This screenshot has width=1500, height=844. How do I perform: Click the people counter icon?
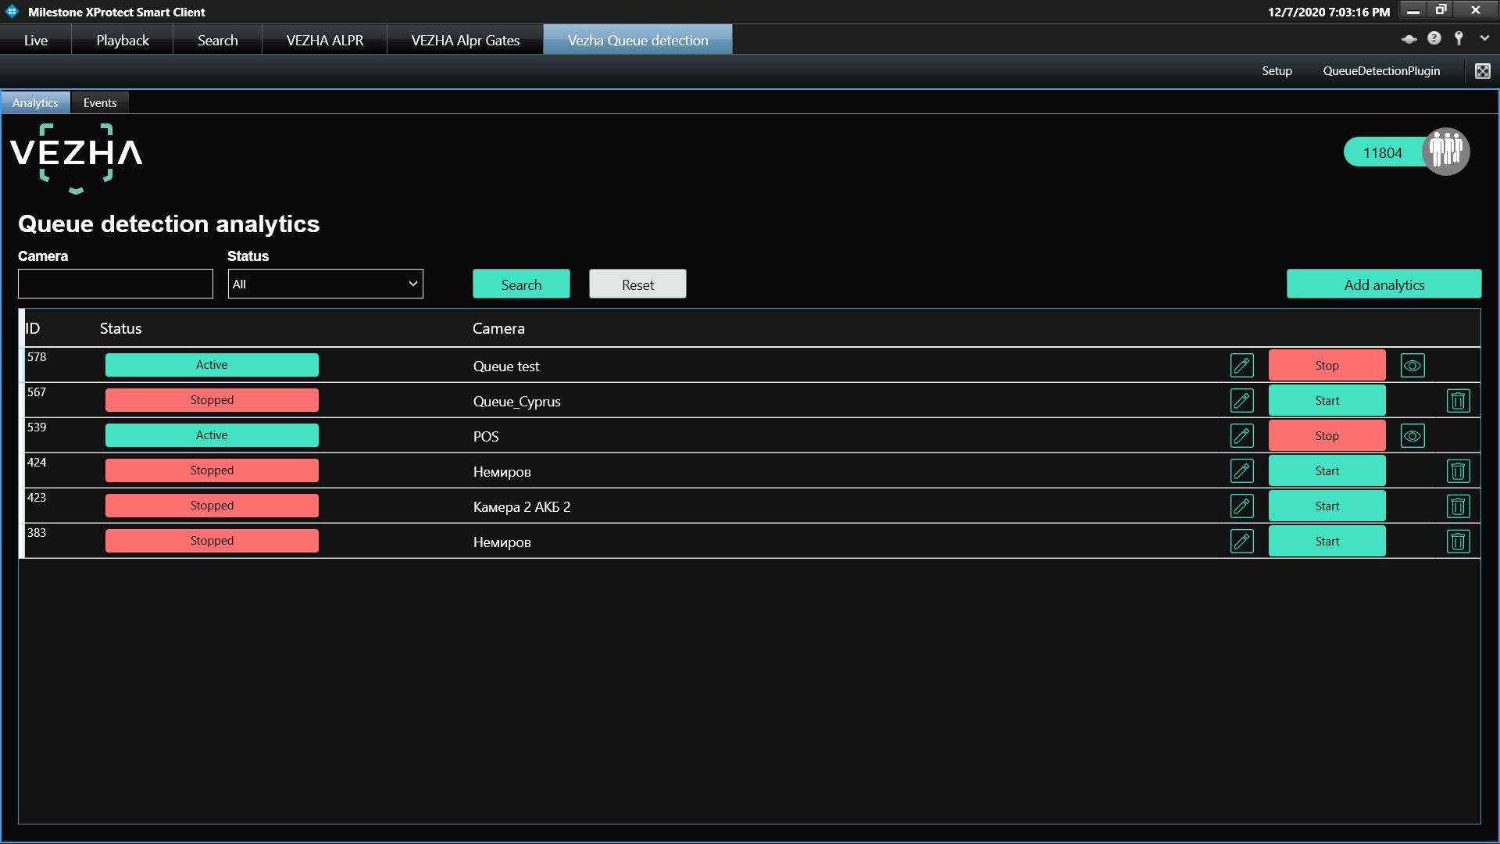[1446, 152]
